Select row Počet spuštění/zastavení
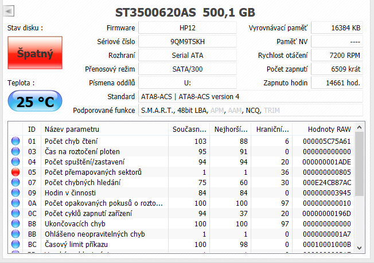374x263 pixels. click(x=181, y=162)
